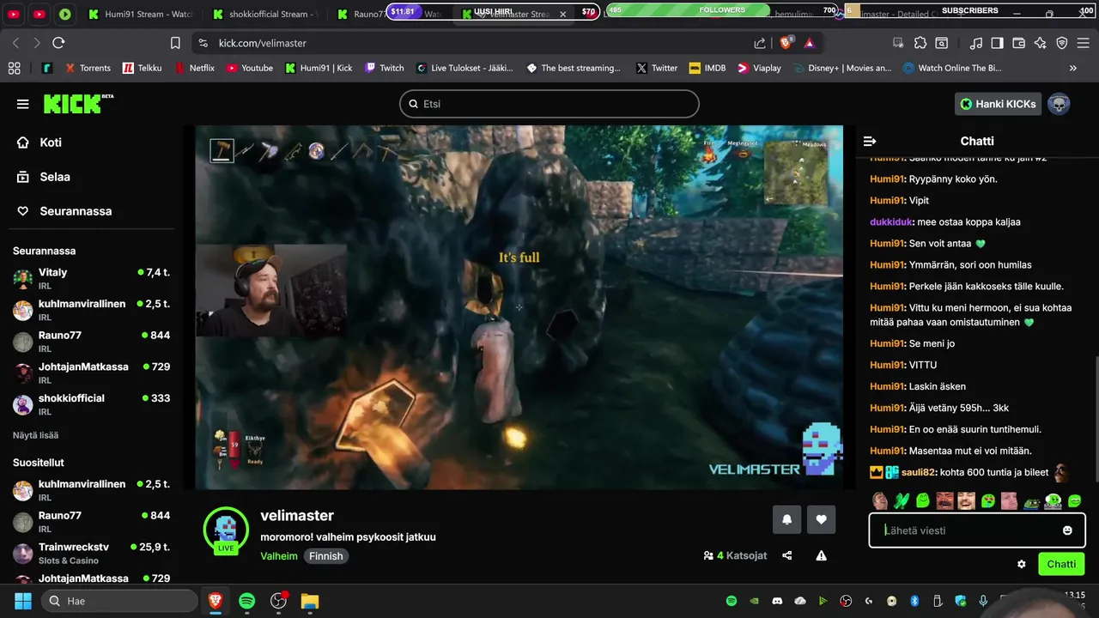
Task: Open the browser extensions puzzle icon
Action: 920,43
